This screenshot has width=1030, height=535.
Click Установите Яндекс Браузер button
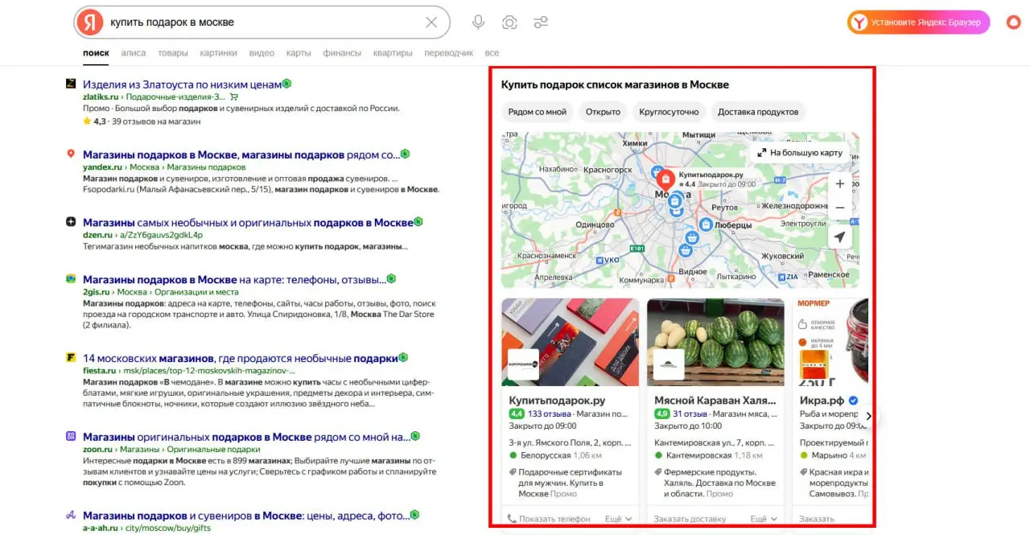(918, 23)
